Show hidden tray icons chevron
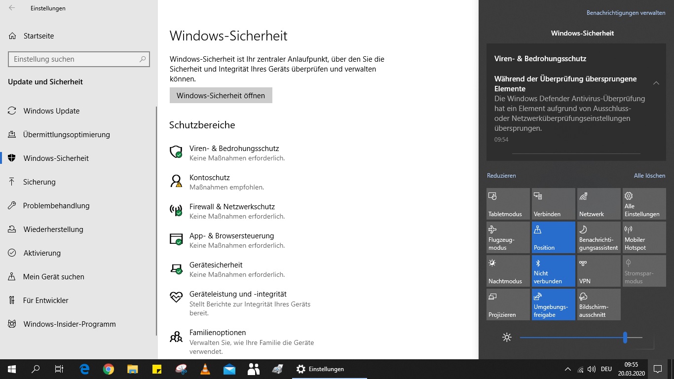This screenshot has width=674, height=379. coord(567,369)
